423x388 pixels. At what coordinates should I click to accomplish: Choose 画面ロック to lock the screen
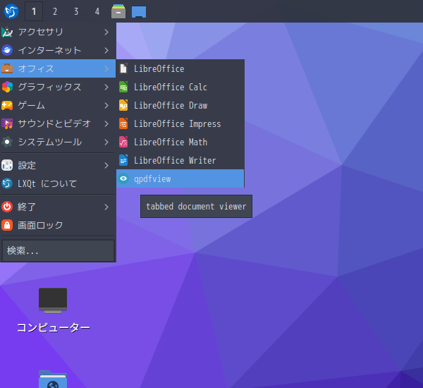point(58,225)
